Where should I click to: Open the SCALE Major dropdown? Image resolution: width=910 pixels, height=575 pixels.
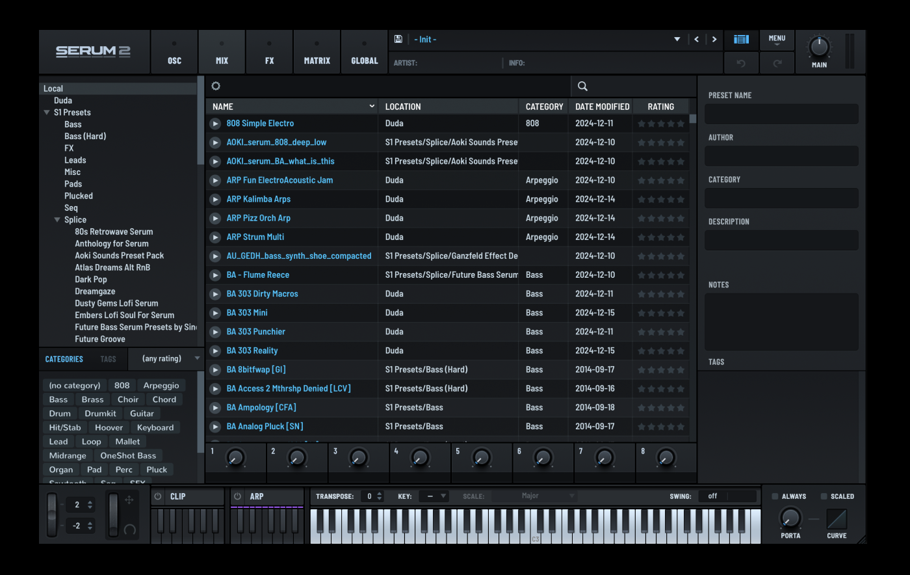pyautogui.click(x=534, y=496)
